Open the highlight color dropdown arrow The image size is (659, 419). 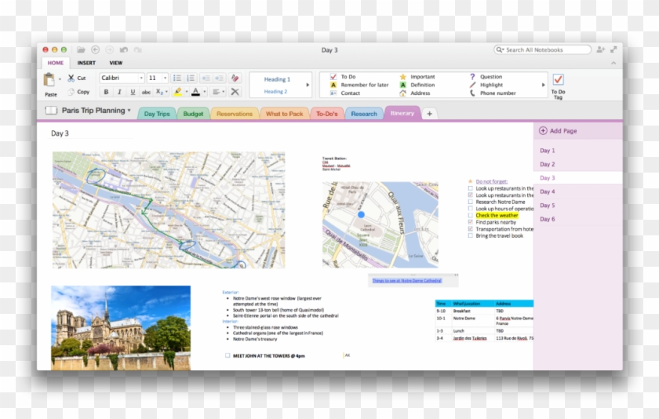tap(187, 92)
